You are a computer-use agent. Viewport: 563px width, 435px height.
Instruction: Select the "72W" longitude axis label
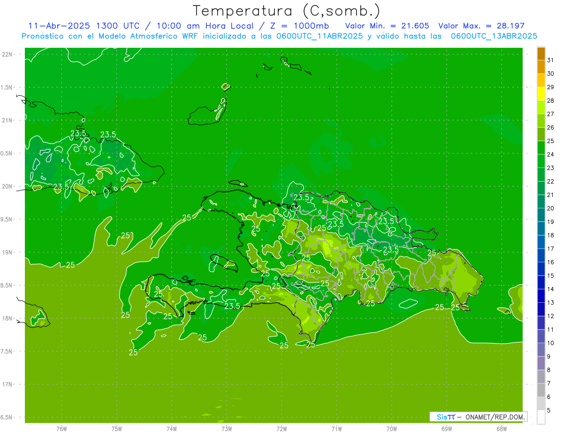281,429
